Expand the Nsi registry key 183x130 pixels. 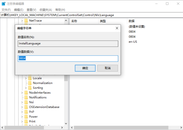pyautogui.click(x=22, y=102)
